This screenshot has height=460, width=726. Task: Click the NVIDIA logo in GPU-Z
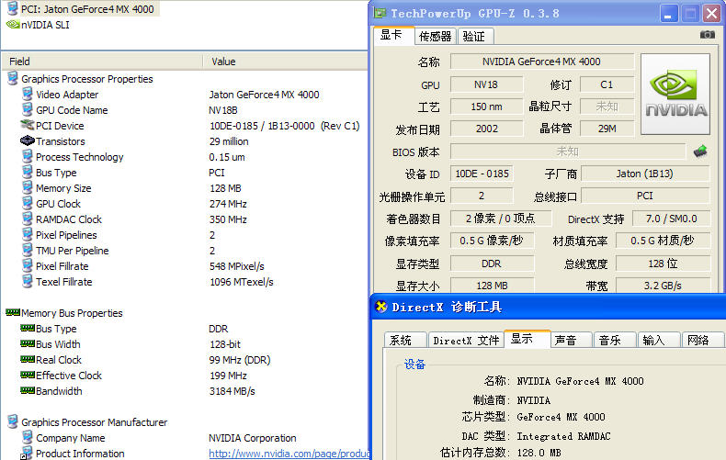(675, 94)
